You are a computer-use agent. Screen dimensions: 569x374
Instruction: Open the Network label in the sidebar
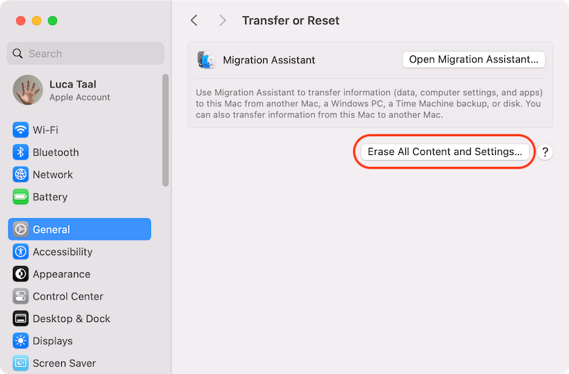click(53, 174)
